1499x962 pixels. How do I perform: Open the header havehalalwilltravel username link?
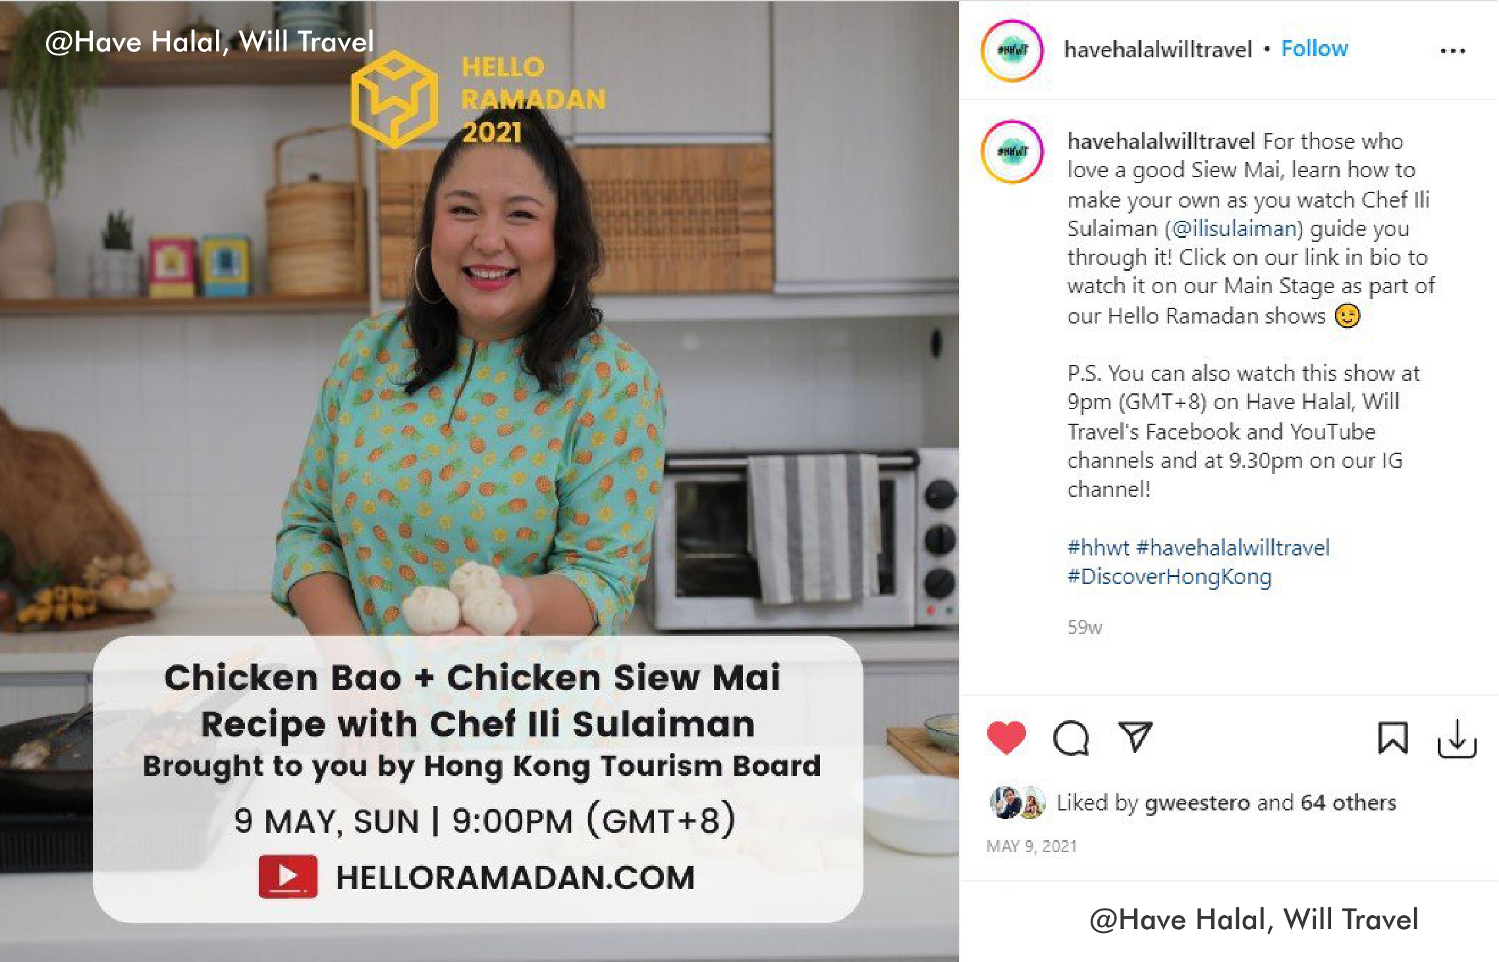pyautogui.click(x=1158, y=49)
